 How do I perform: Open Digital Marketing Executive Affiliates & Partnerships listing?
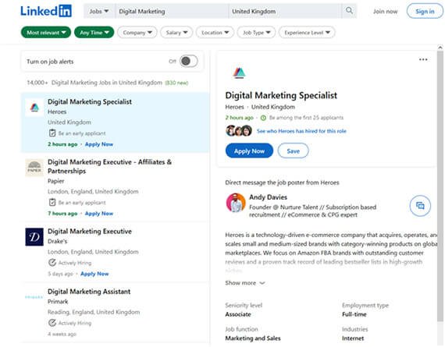(109, 166)
